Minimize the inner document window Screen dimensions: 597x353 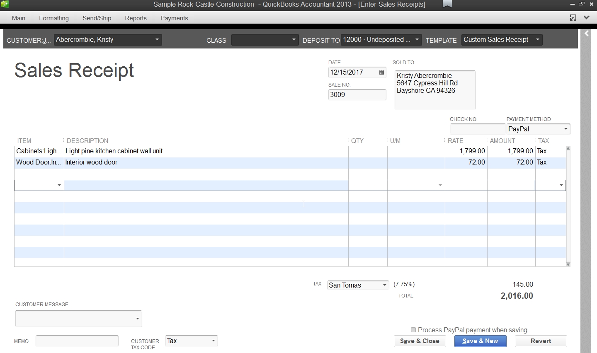coord(573,4)
